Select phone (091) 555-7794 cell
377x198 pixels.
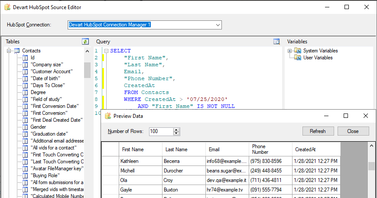[270, 190]
